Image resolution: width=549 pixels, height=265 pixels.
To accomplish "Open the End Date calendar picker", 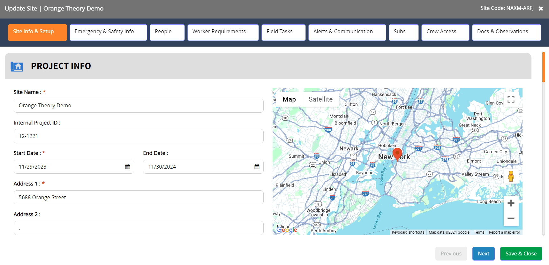I will (257, 167).
